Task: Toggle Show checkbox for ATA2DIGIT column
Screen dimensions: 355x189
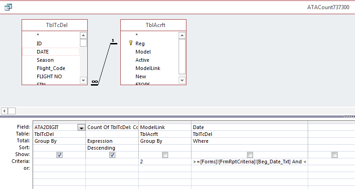Action: pyautogui.click(x=59, y=155)
